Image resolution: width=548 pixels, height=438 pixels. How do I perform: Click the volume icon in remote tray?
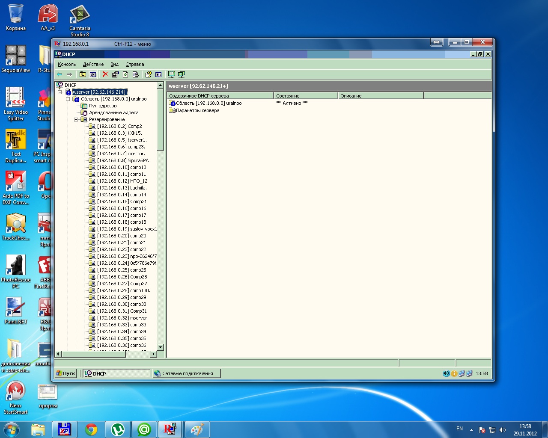click(x=446, y=373)
